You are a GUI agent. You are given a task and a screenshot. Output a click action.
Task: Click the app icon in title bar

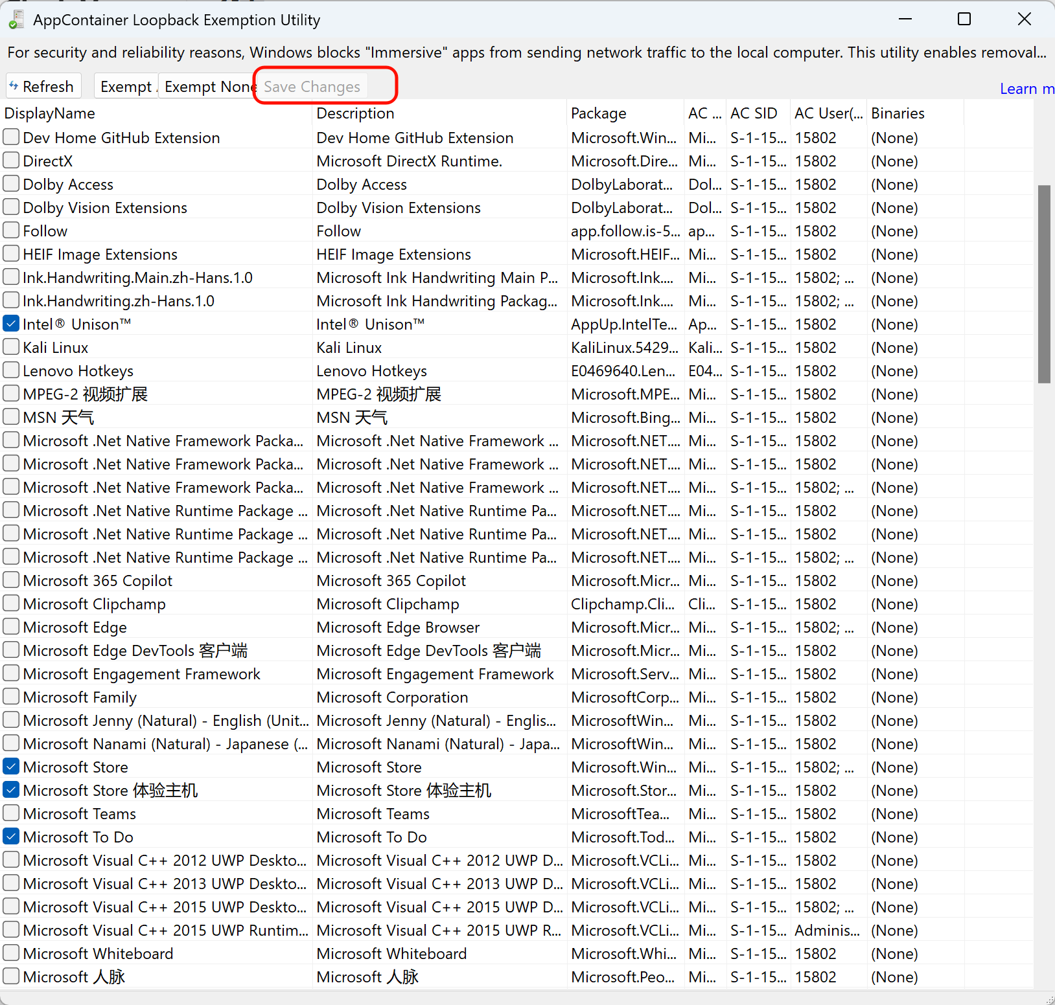pyautogui.click(x=16, y=20)
